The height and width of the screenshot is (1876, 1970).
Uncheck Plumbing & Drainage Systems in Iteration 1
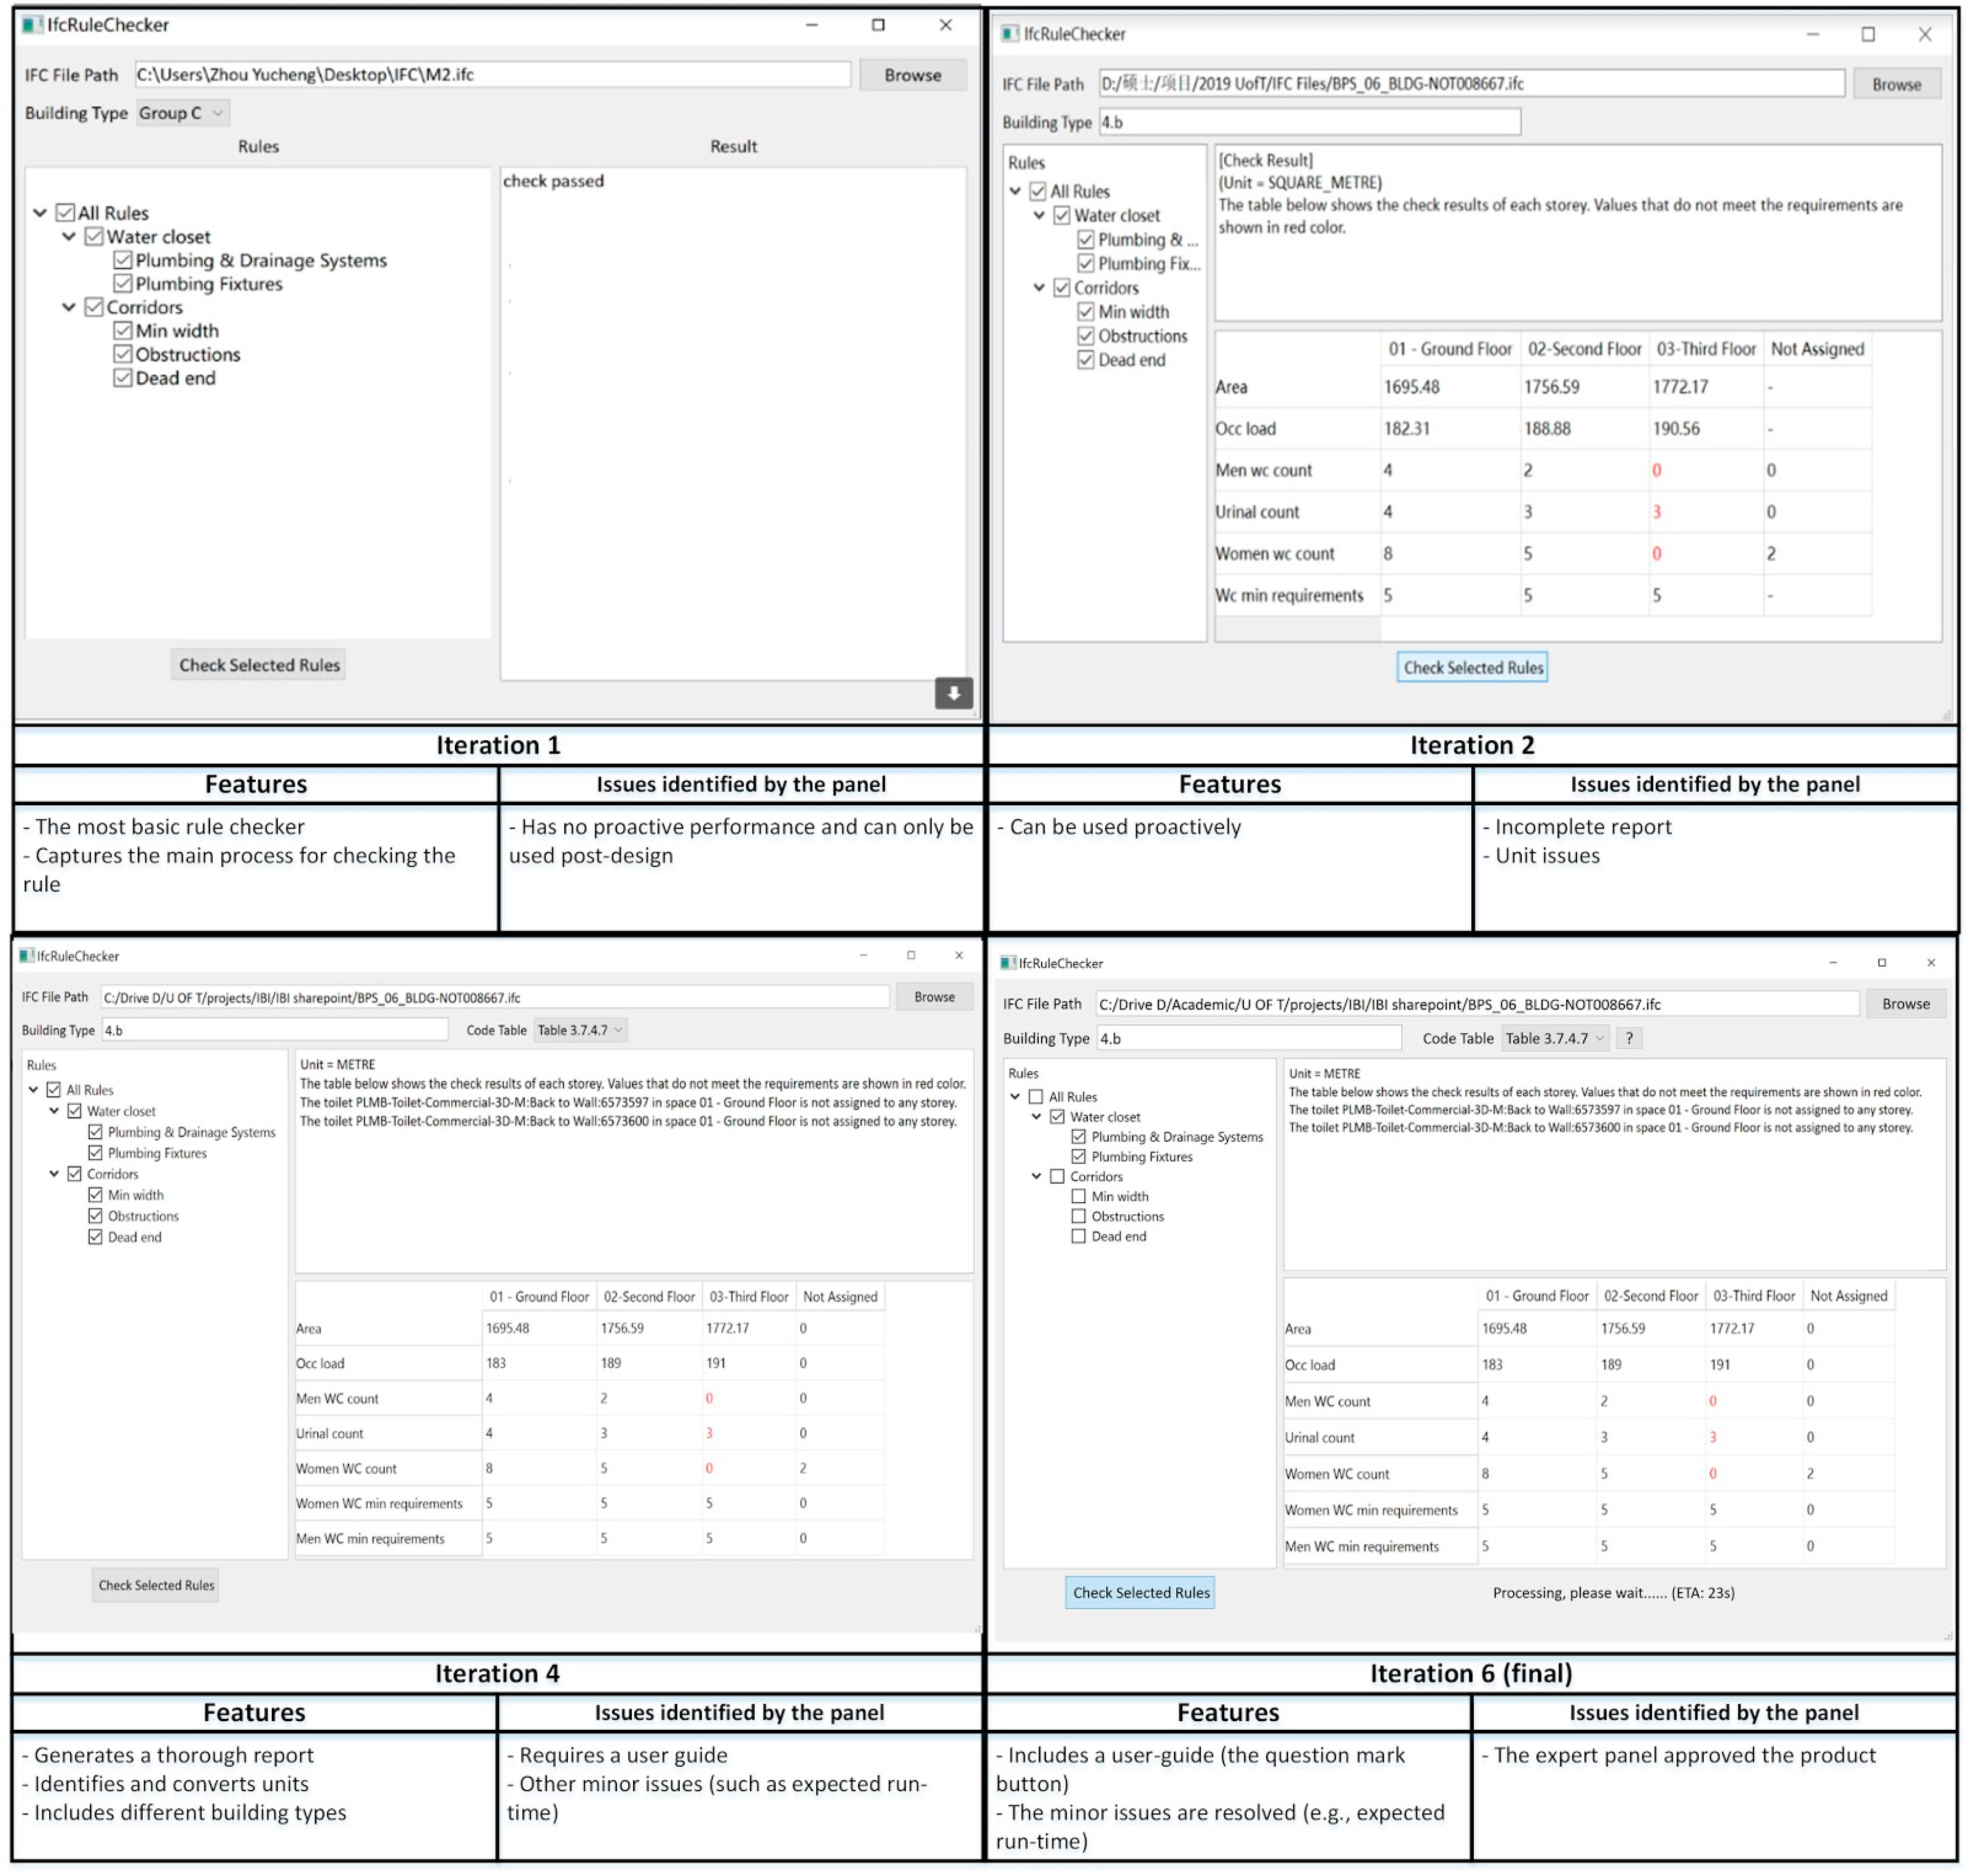tap(123, 260)
